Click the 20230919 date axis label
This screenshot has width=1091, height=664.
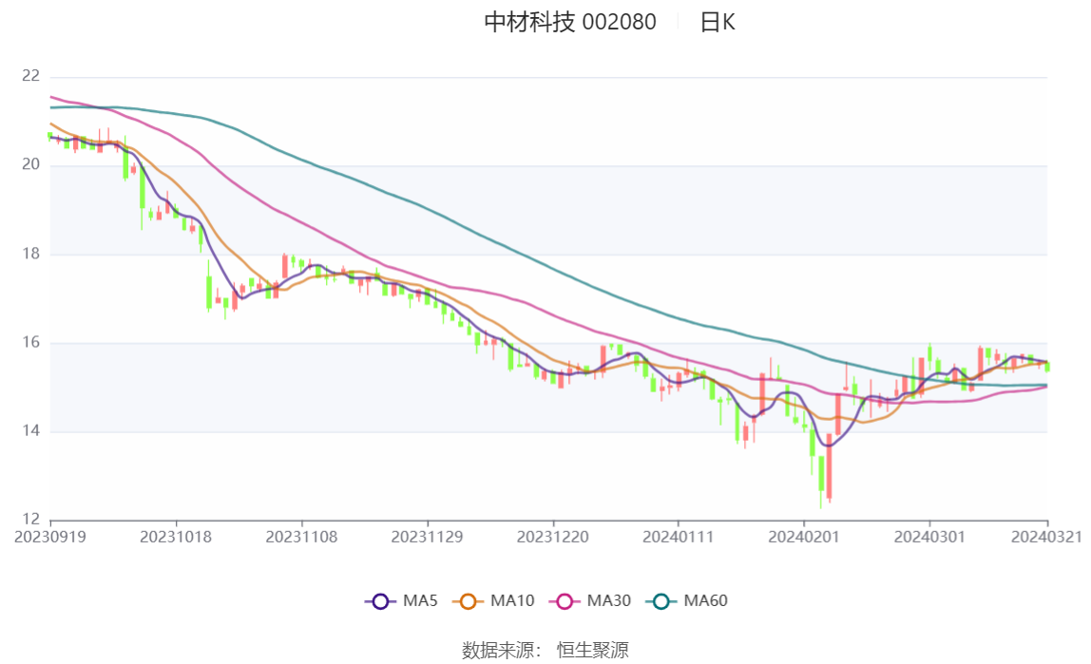coord(50,537)
